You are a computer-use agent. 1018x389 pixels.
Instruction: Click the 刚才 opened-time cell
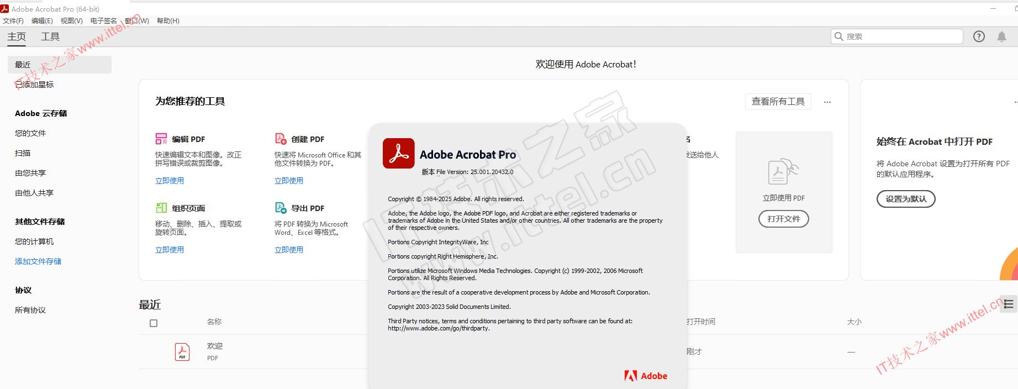[x=694, y=351]
